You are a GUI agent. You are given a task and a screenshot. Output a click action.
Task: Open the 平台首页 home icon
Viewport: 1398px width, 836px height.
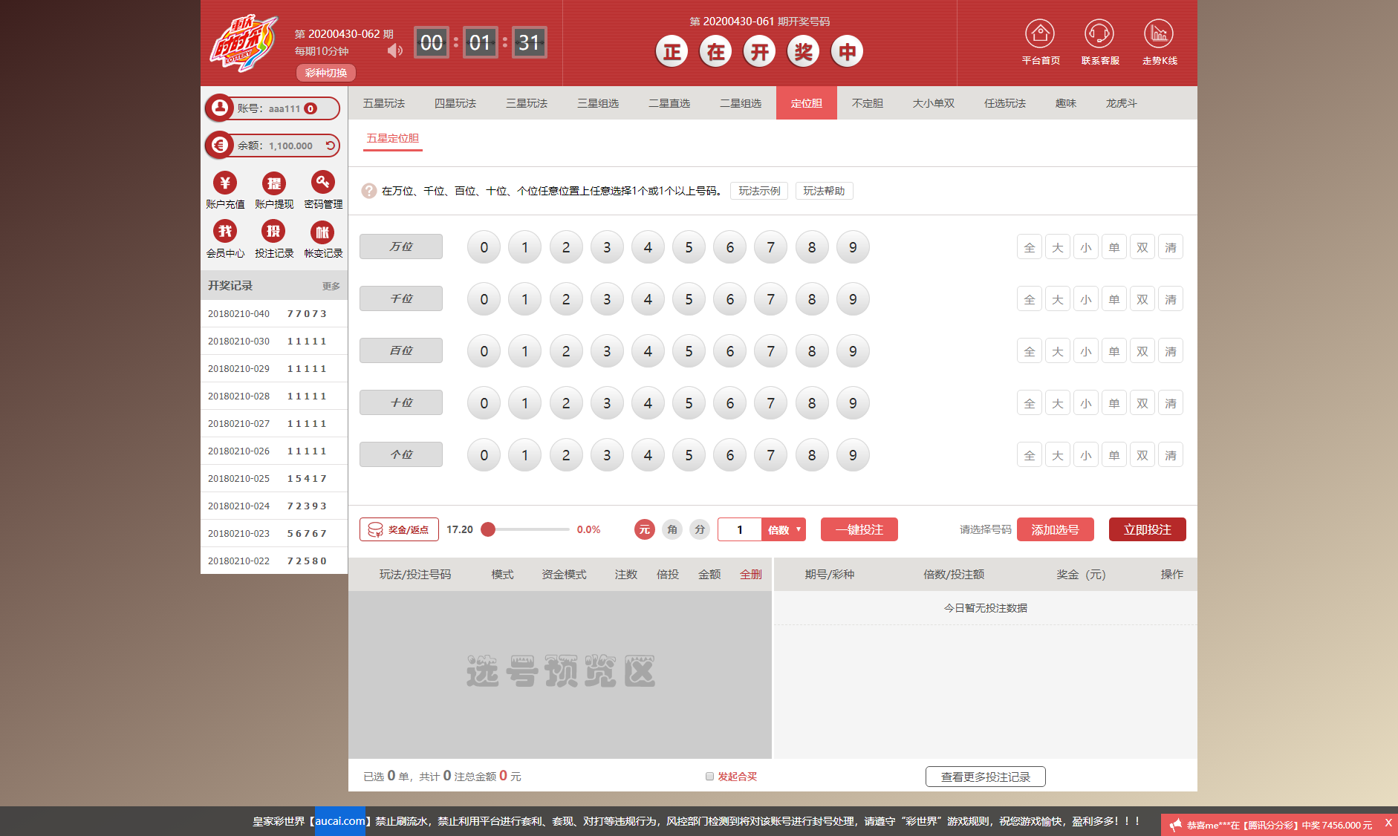(1039, 34)
